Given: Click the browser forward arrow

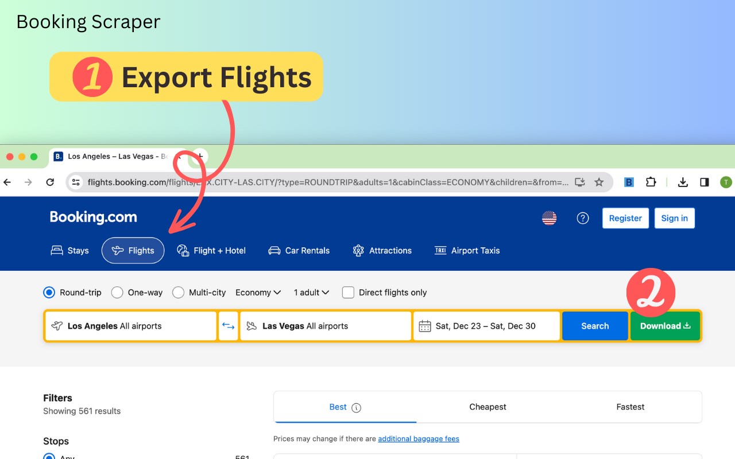Looking at the screenshot, I should 28,182.
